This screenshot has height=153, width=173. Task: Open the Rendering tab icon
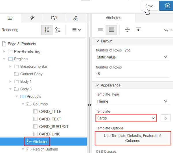tap(10, 18)
